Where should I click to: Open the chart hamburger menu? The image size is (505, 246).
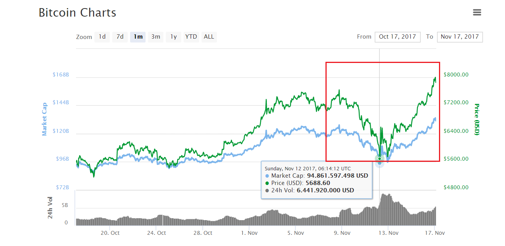click(477, 12)
